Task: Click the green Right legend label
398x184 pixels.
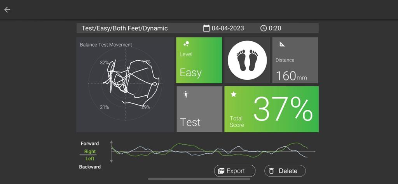Action: tap(90, 151)
